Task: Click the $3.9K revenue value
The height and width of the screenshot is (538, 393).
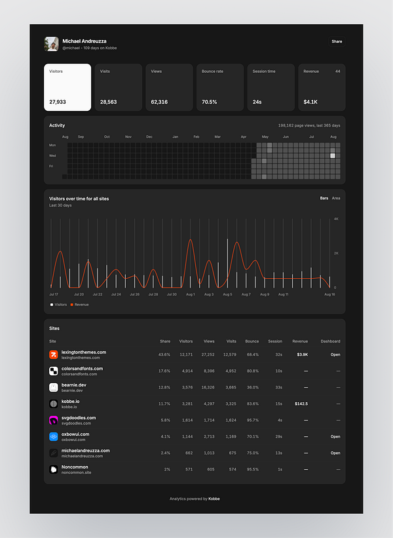Action: tap(302, 355)
